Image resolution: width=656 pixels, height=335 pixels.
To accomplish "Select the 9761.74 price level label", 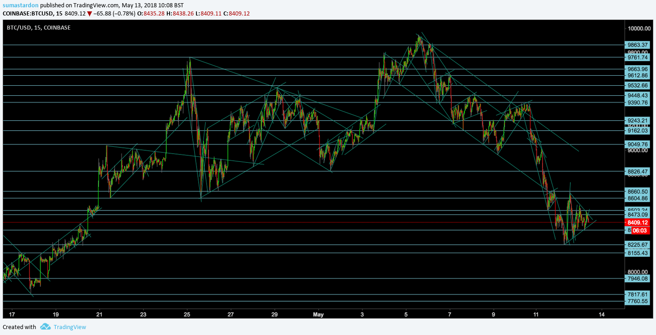I will point(638,57).
